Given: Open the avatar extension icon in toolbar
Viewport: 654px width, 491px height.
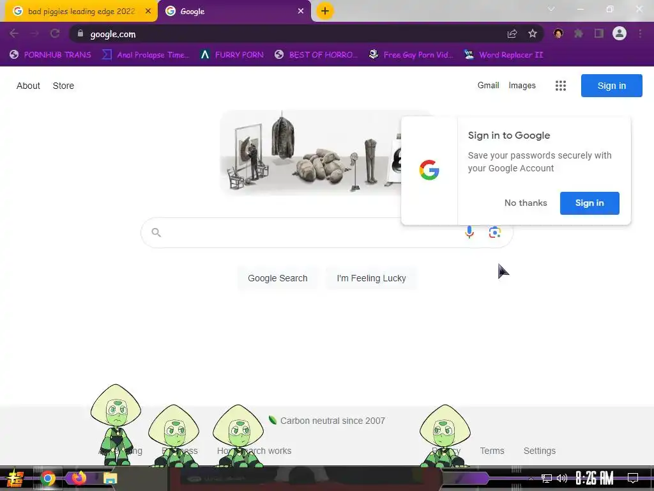Looking at the screenshot, I should tap(558, 33).
